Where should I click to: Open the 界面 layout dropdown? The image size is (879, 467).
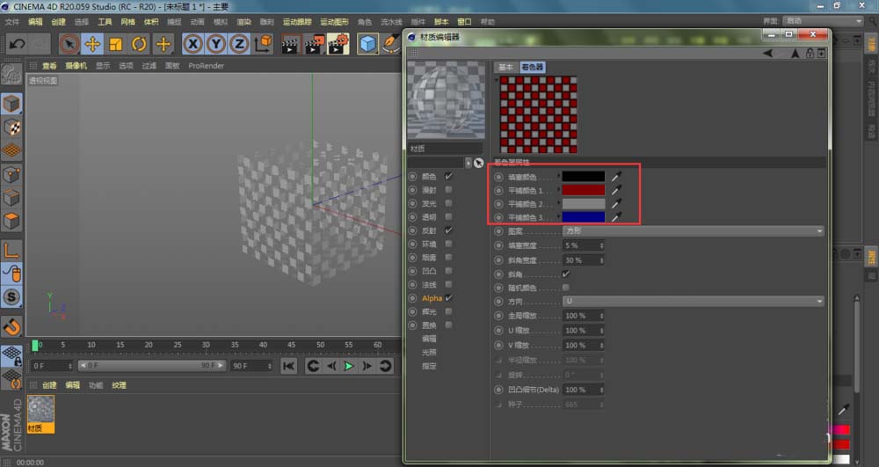[x=823, y=21]
